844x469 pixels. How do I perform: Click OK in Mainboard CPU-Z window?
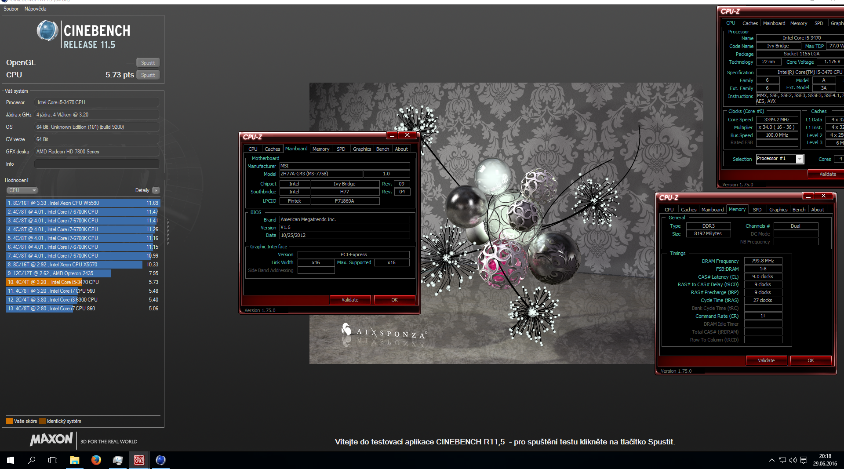[394, 300]
